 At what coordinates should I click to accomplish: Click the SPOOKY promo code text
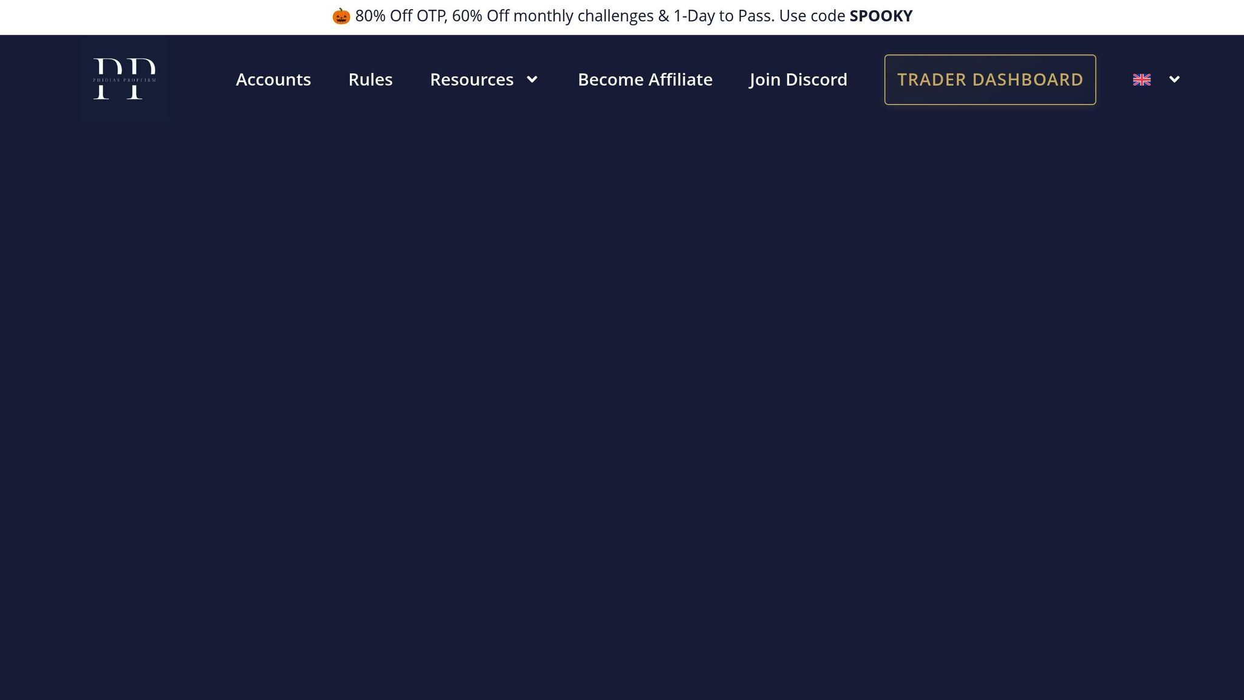tap(881, 16)
